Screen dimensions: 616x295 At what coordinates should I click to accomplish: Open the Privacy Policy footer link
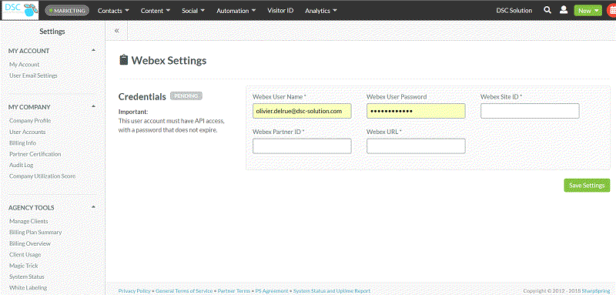click(134, 291)
